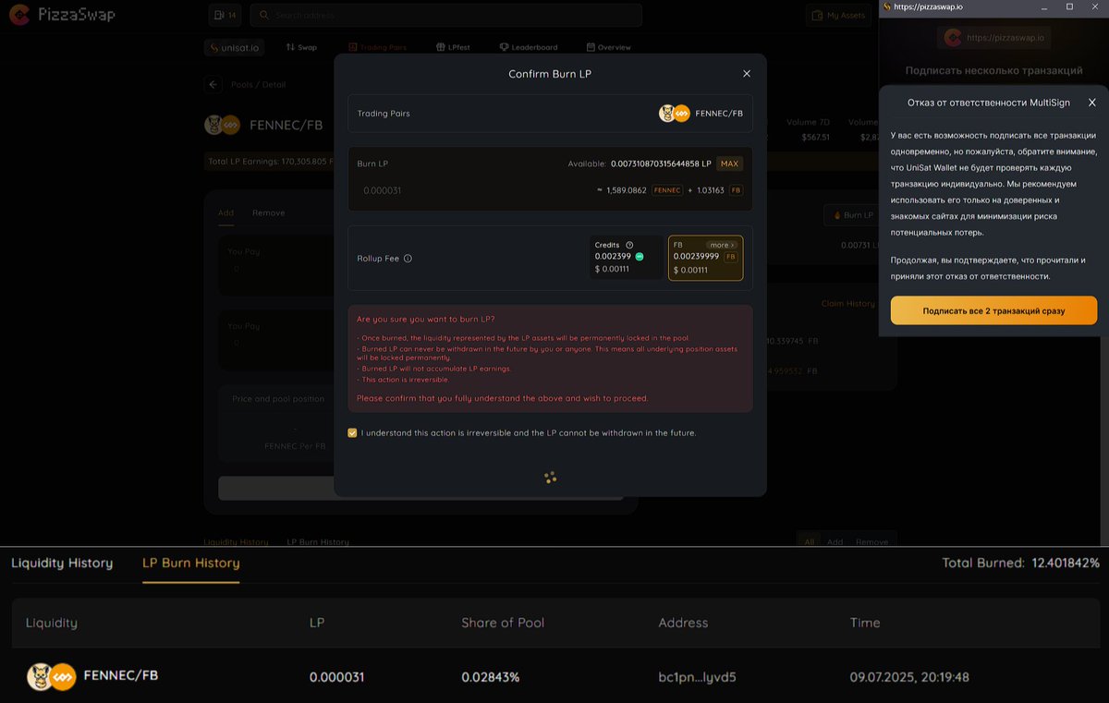
Task: Switch to the enlarged Liquidity History tab
Action: tap(62, 563)
